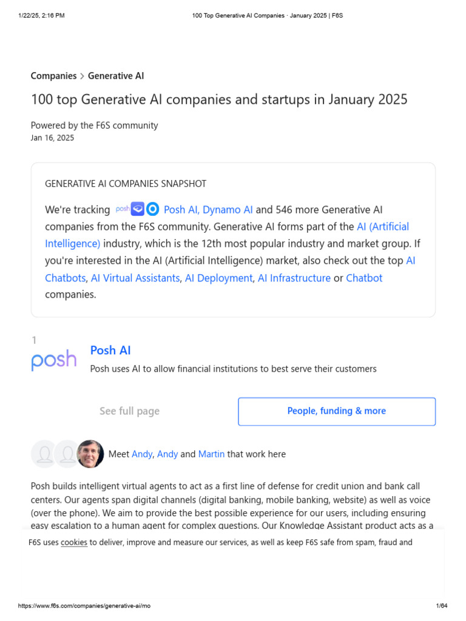This screenshot has width=466, height=621.
Task: Open Martin's profile name link
Action: tap(211, 454)
